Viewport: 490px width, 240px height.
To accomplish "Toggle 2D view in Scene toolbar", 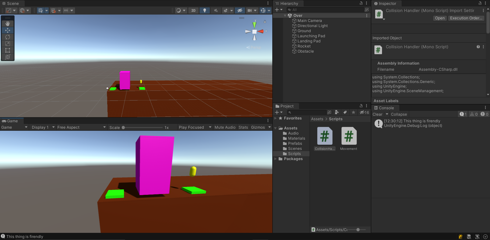I will (x=193, y=10).
